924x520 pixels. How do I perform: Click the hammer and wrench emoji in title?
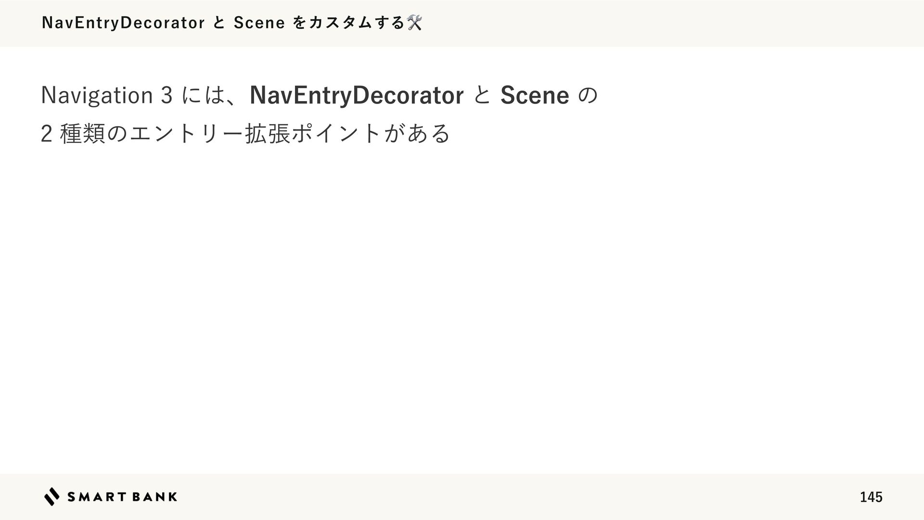tap(414, 23)
